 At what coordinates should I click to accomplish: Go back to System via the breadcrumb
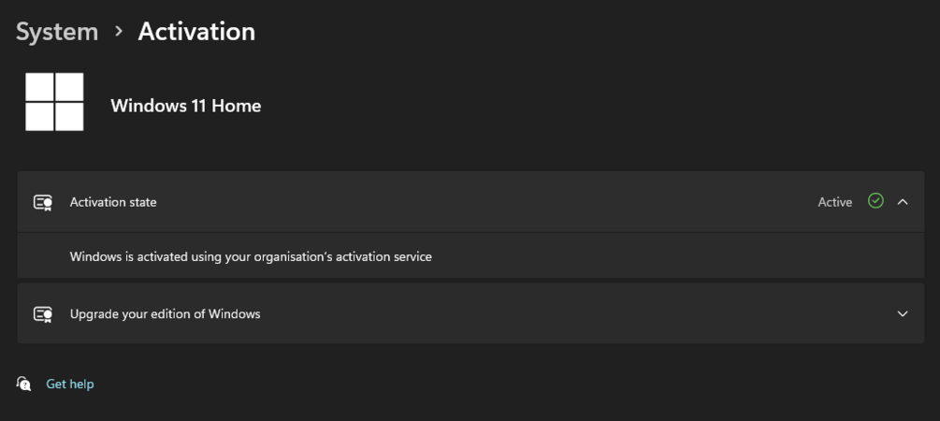coord(57,32)
